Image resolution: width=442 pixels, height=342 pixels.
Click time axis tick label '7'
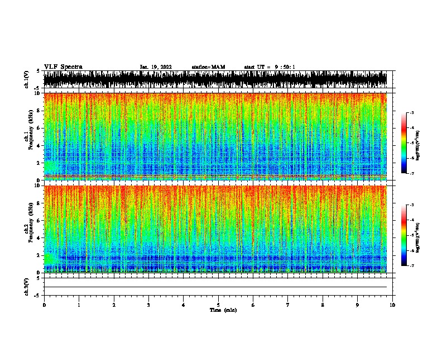pos(287,305)
